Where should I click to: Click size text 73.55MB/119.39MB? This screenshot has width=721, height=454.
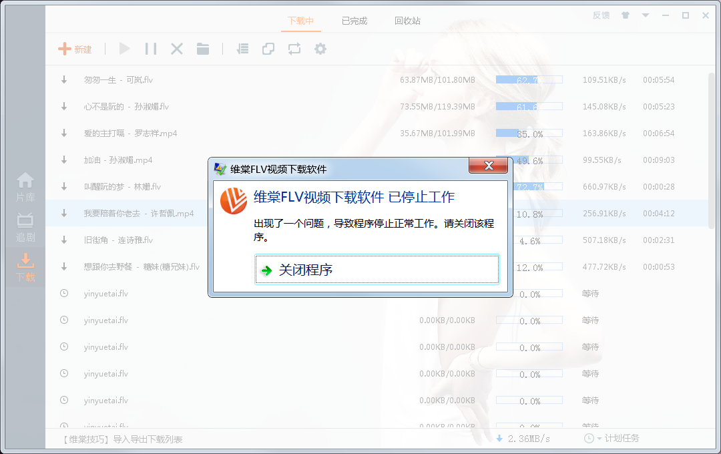437,107
